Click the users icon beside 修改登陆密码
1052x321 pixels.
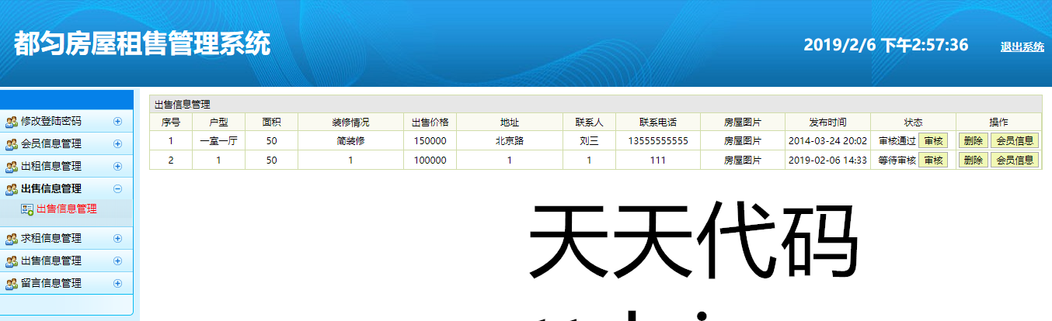[12, 122]
